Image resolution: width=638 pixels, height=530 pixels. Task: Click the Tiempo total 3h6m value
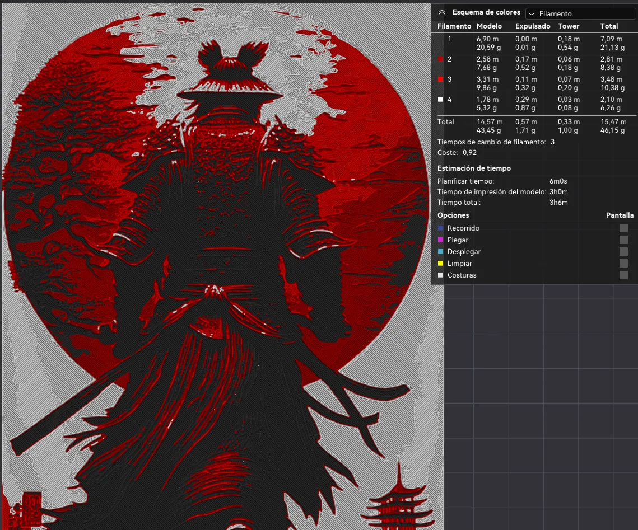558,203
